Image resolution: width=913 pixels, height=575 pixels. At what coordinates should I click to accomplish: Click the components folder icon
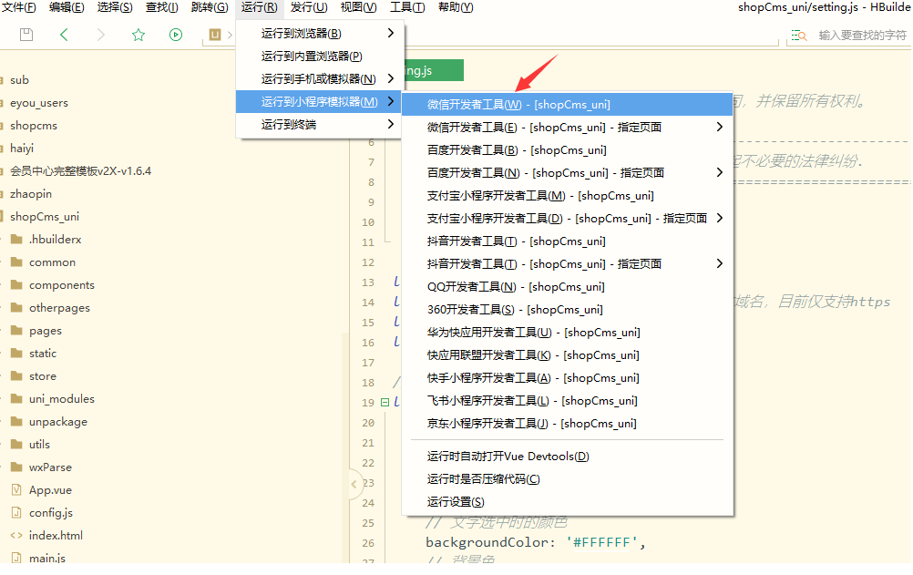17,285
